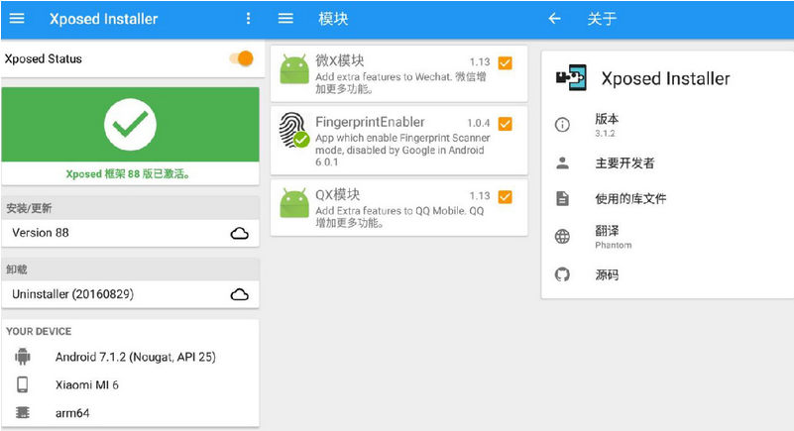The height and width of the screenshot is (431, 794).
Task: Click the document icon beside 使用的库文件
Action: click(x=562, y=198)
